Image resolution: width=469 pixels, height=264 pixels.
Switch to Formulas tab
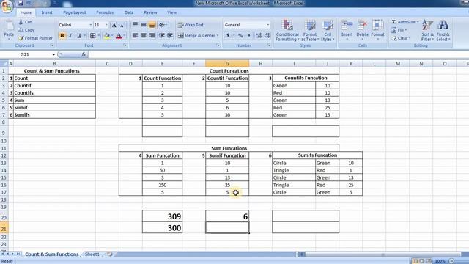[105, 12]
